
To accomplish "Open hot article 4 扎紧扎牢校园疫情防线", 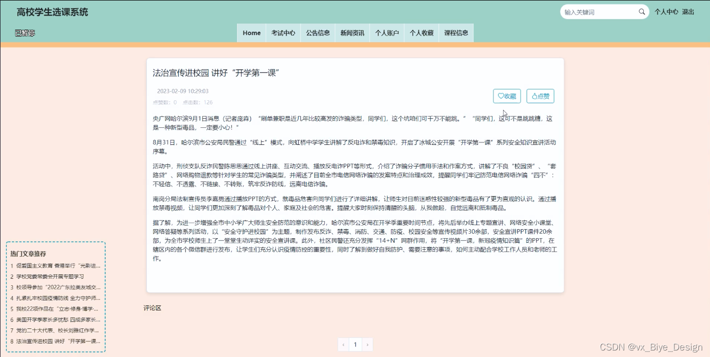I will coord(56,298).
